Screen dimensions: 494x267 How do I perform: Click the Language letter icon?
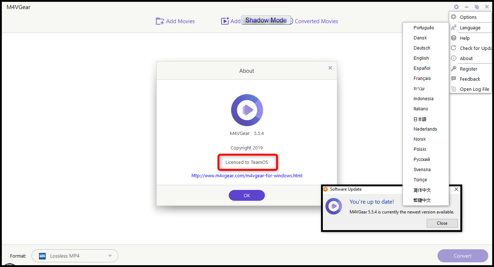pos(453,27)
